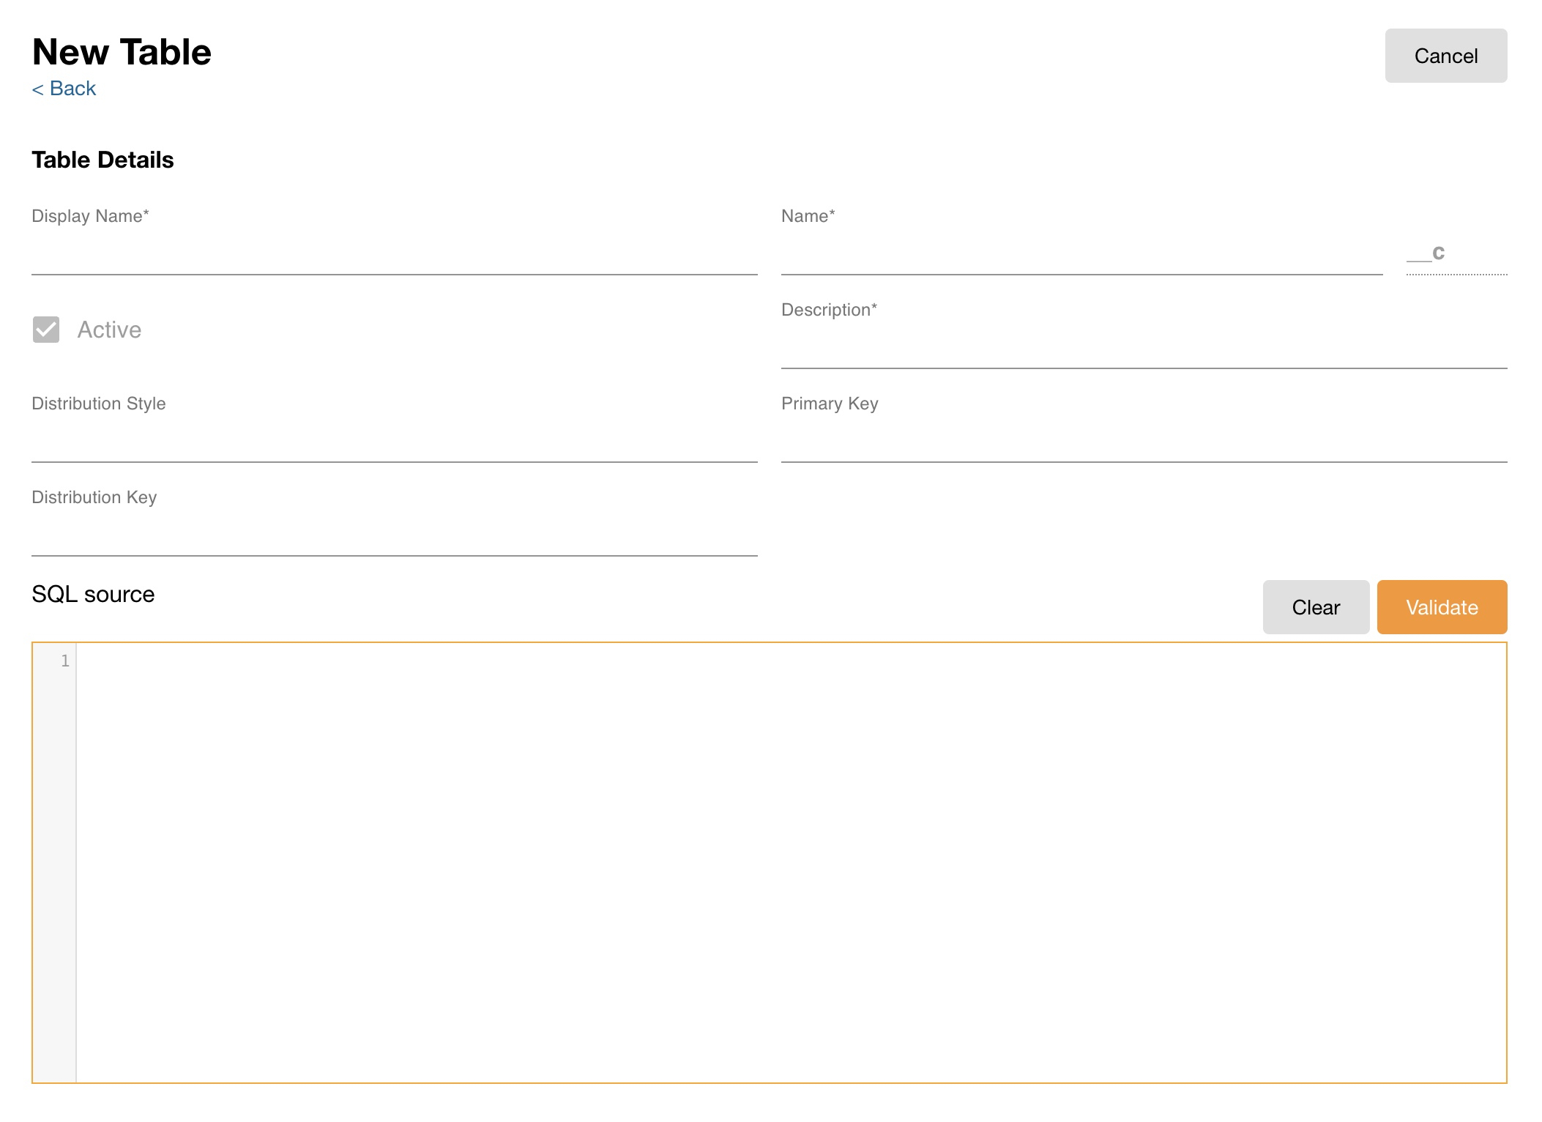1542x1122 pixels.
Task: Click the '< Back' link
Action: (x=64, y=89)
